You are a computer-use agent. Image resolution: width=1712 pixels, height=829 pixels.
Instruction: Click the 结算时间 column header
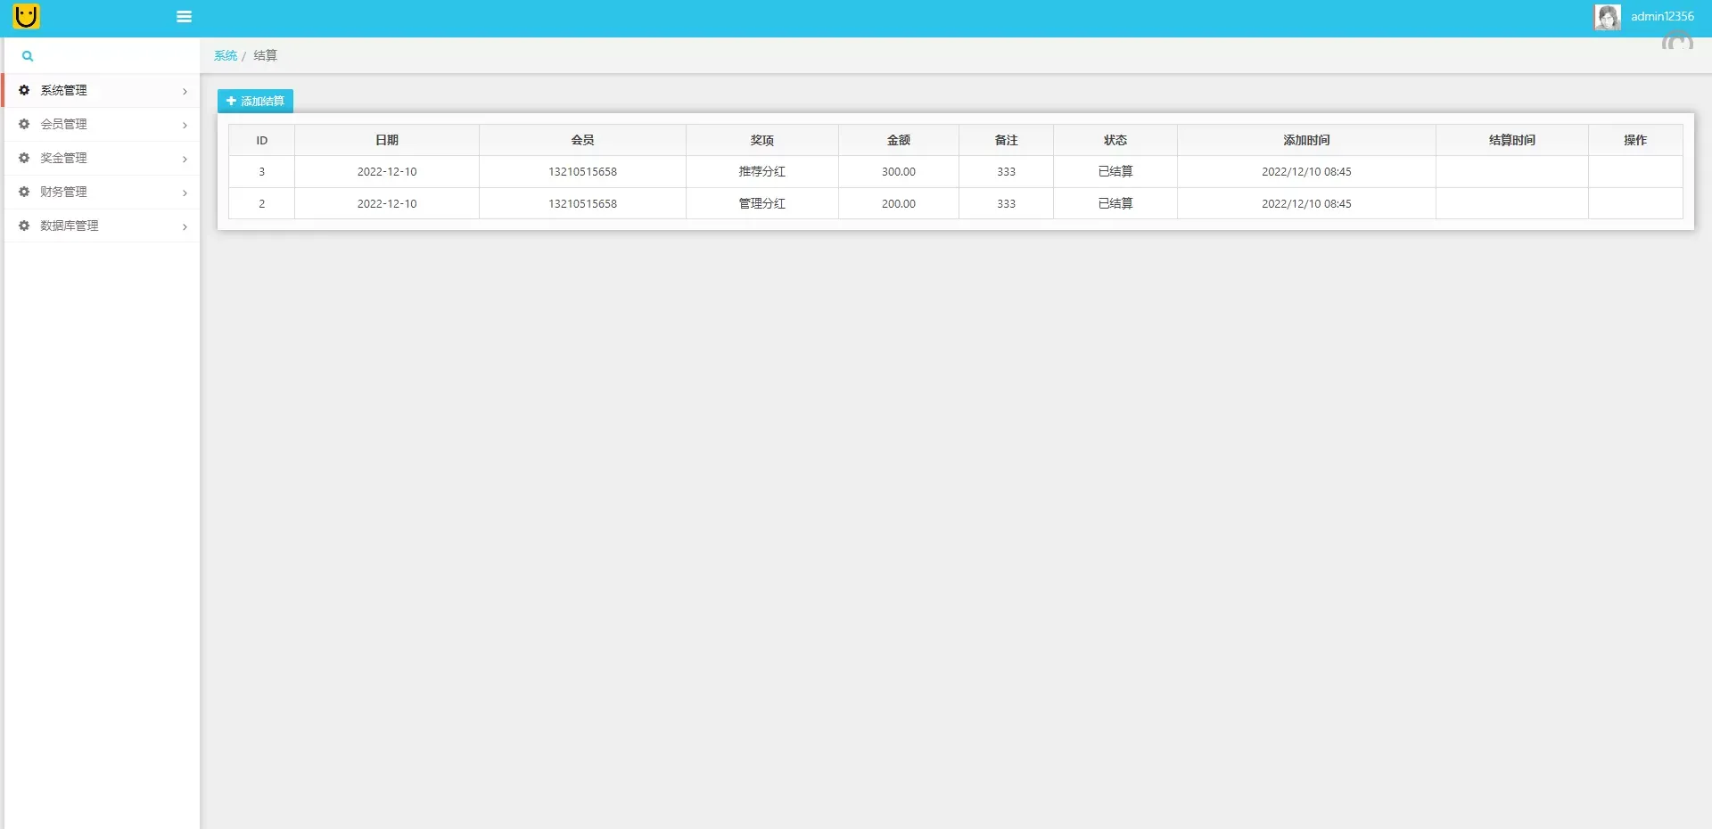1512,140
